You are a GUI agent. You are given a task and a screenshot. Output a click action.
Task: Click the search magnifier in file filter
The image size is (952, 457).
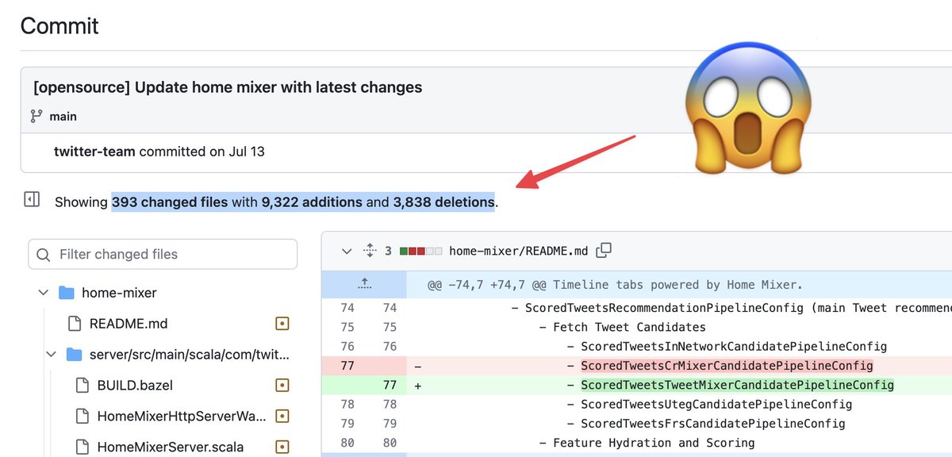pyautogui.click(x=44, y=255)
